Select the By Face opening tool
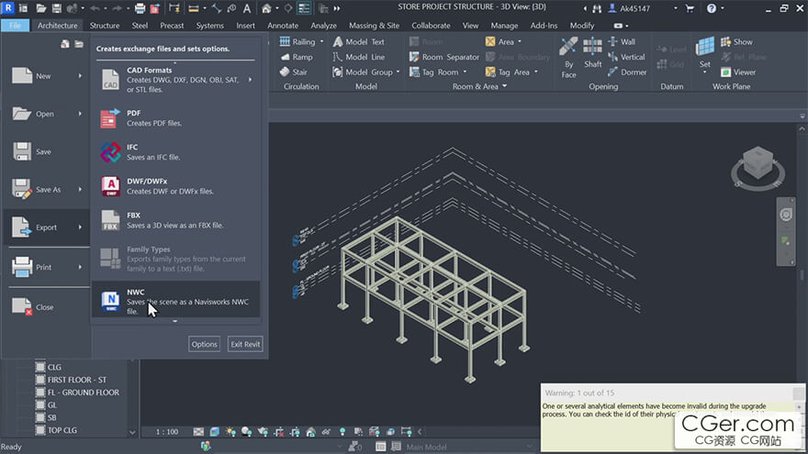Image resolution: width=808 pixels, height=454 pixels. click(568, 58)
